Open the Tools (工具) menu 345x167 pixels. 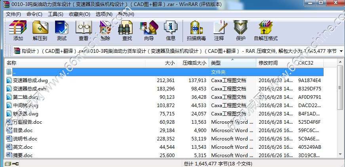(56, 14)
